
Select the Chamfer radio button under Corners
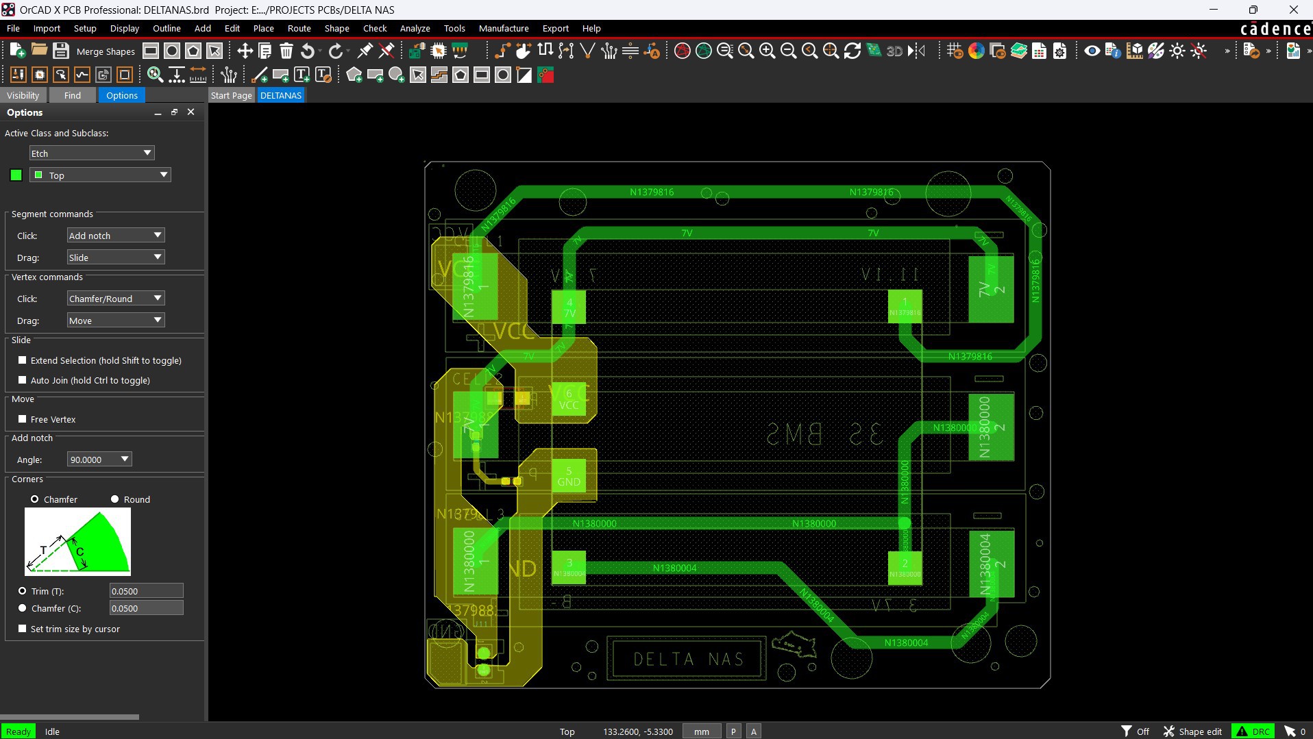pyautogui.click(x=35, y=499)
